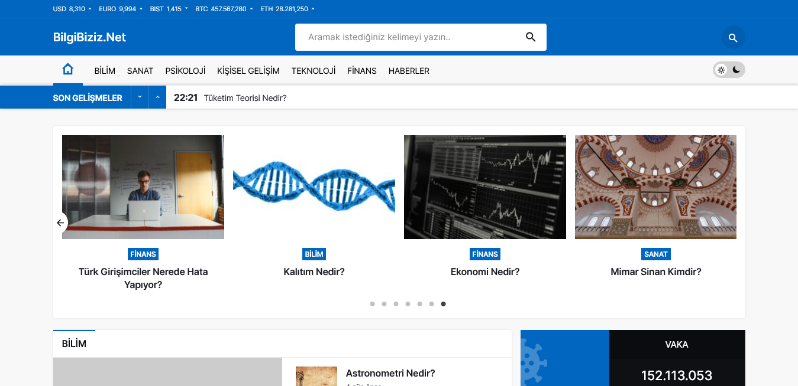The image size is (798, 386).
Task: Jump to second carousel dot
Action: 384,304
